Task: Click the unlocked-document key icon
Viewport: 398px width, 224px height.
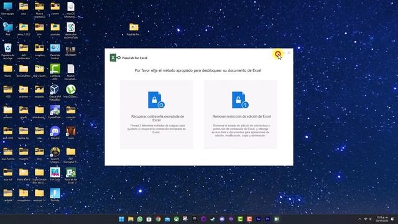Action: point(240,100)
